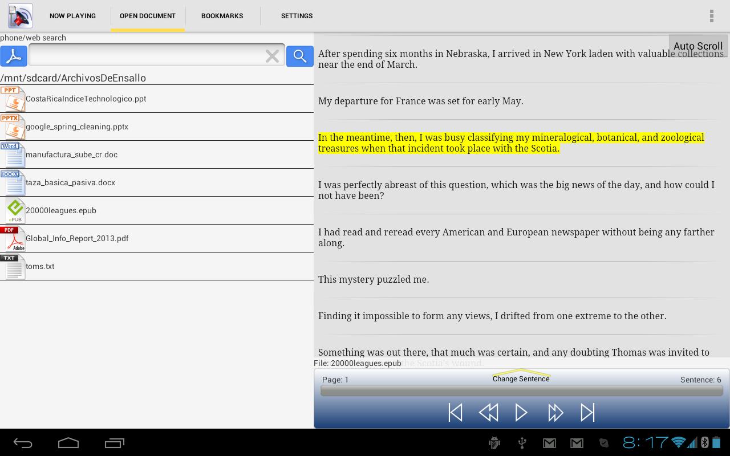Open the PDF viewer icon beside search
This screenshot has height=456, width=730.
[x=14, y=55]
